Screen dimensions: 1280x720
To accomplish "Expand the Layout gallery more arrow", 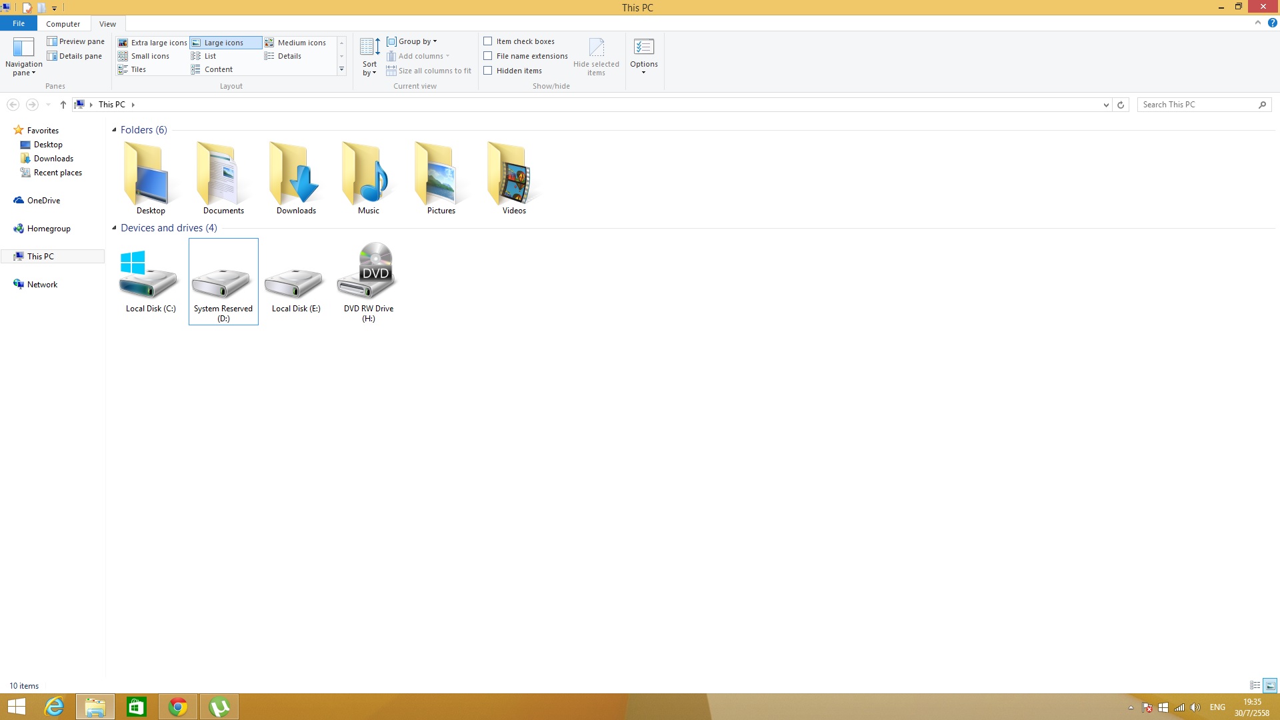I will [x=342, y=69].
